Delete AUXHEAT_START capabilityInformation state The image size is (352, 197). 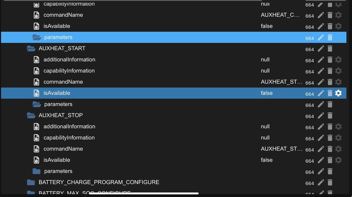pos(330,71)
